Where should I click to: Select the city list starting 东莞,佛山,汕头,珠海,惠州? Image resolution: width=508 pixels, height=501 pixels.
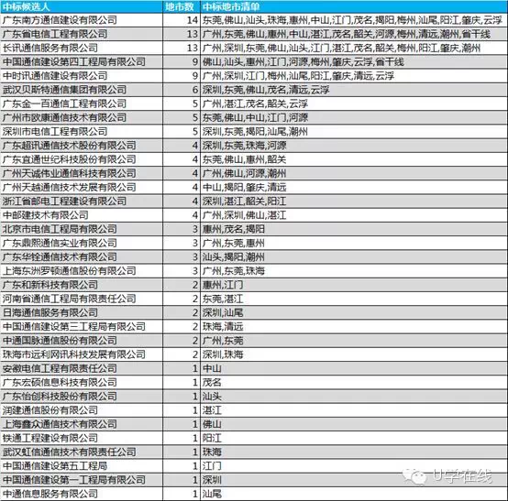pyautogui.click(x=354, y=20)
